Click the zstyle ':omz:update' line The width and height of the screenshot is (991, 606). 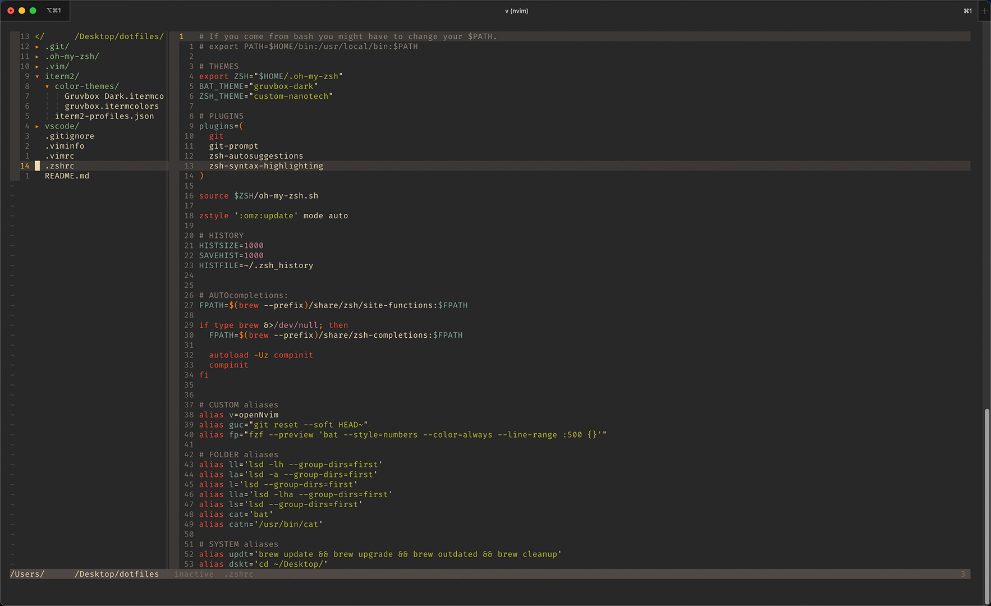click(273, 216)
